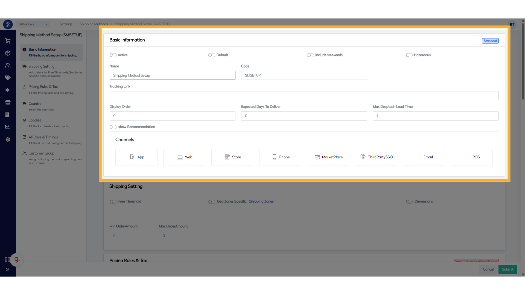Open the customers people sidebar icon
Screen dimensions: 525x295
[x=8, y=66]
